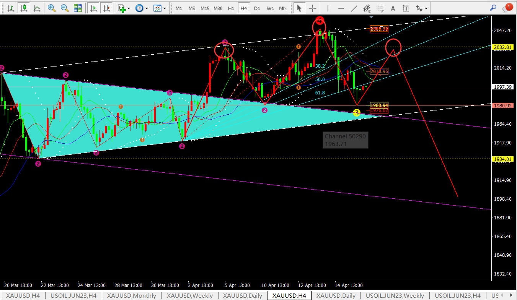Screen dimensions: 517x300
Task: Open the indicators list dropdown
Action: click(x=124, y=8)
